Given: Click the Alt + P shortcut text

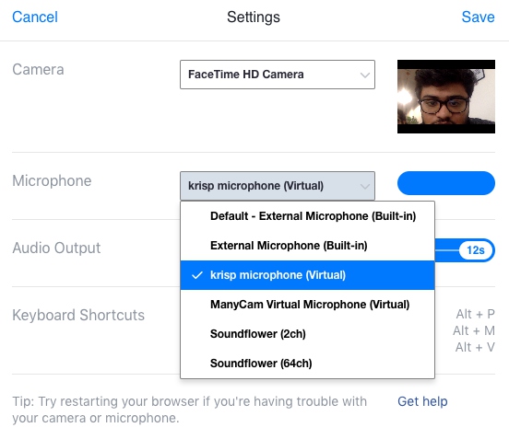Looking at the screenshot, I should (475, 314).
